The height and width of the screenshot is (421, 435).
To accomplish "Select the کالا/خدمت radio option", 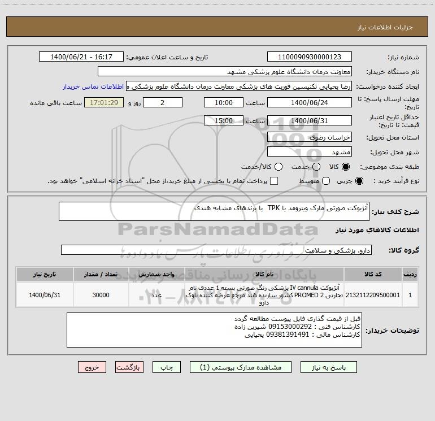I will (279, 167).
